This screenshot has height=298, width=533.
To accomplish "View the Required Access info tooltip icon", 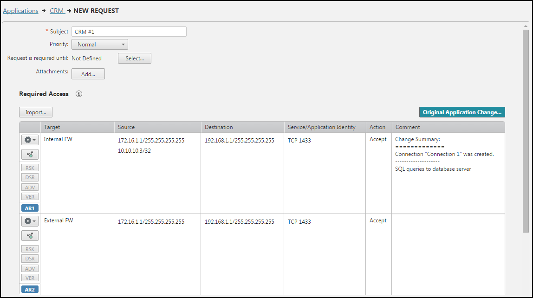I will point(78,94).
